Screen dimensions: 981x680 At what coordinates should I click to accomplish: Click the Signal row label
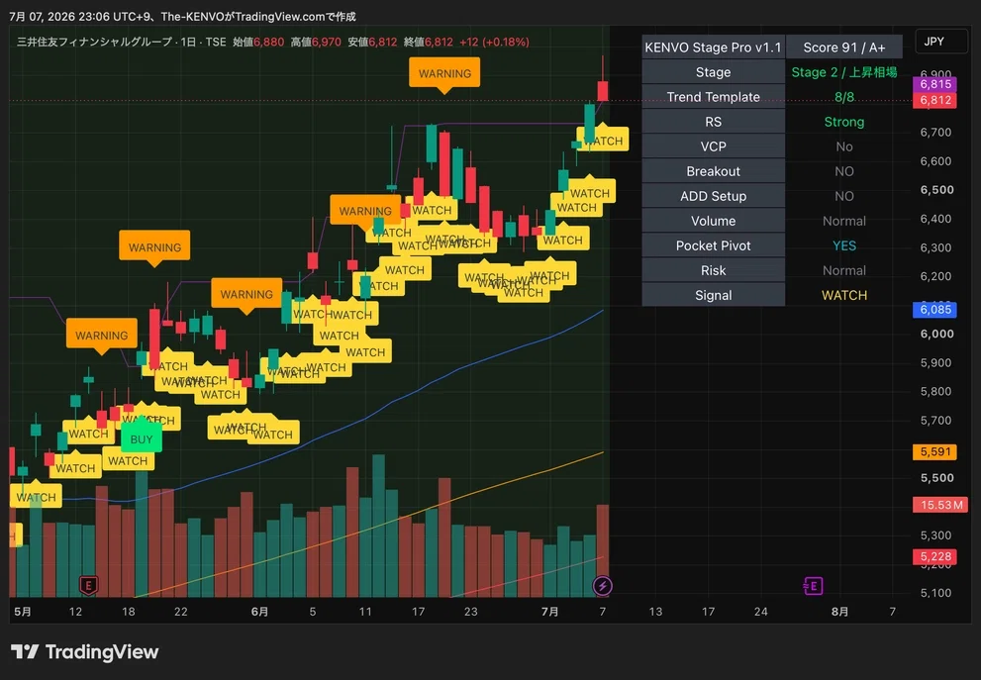[713, 295]
